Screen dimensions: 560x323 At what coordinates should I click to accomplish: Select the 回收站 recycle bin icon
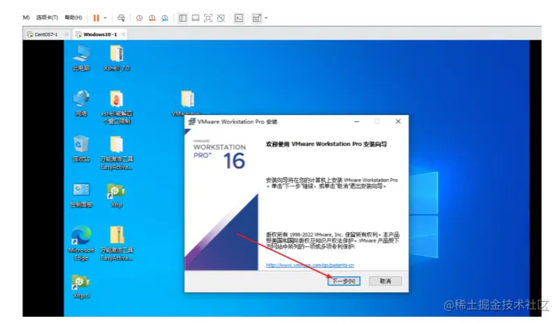point(81,149)
